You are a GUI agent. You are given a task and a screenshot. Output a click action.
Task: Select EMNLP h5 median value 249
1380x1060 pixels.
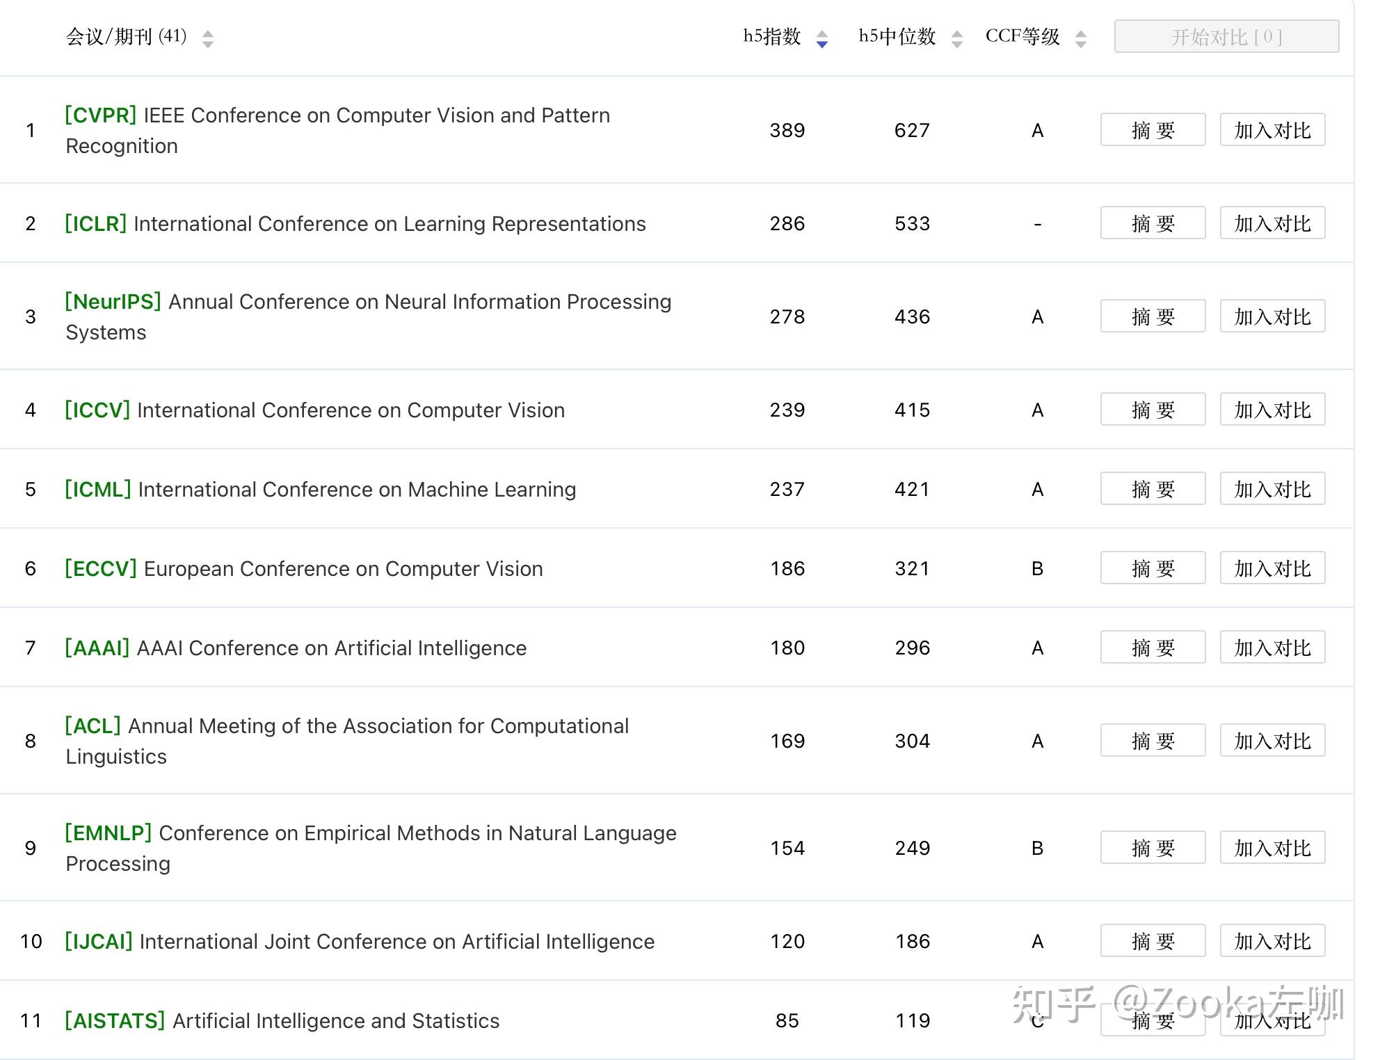pos(912,849)
